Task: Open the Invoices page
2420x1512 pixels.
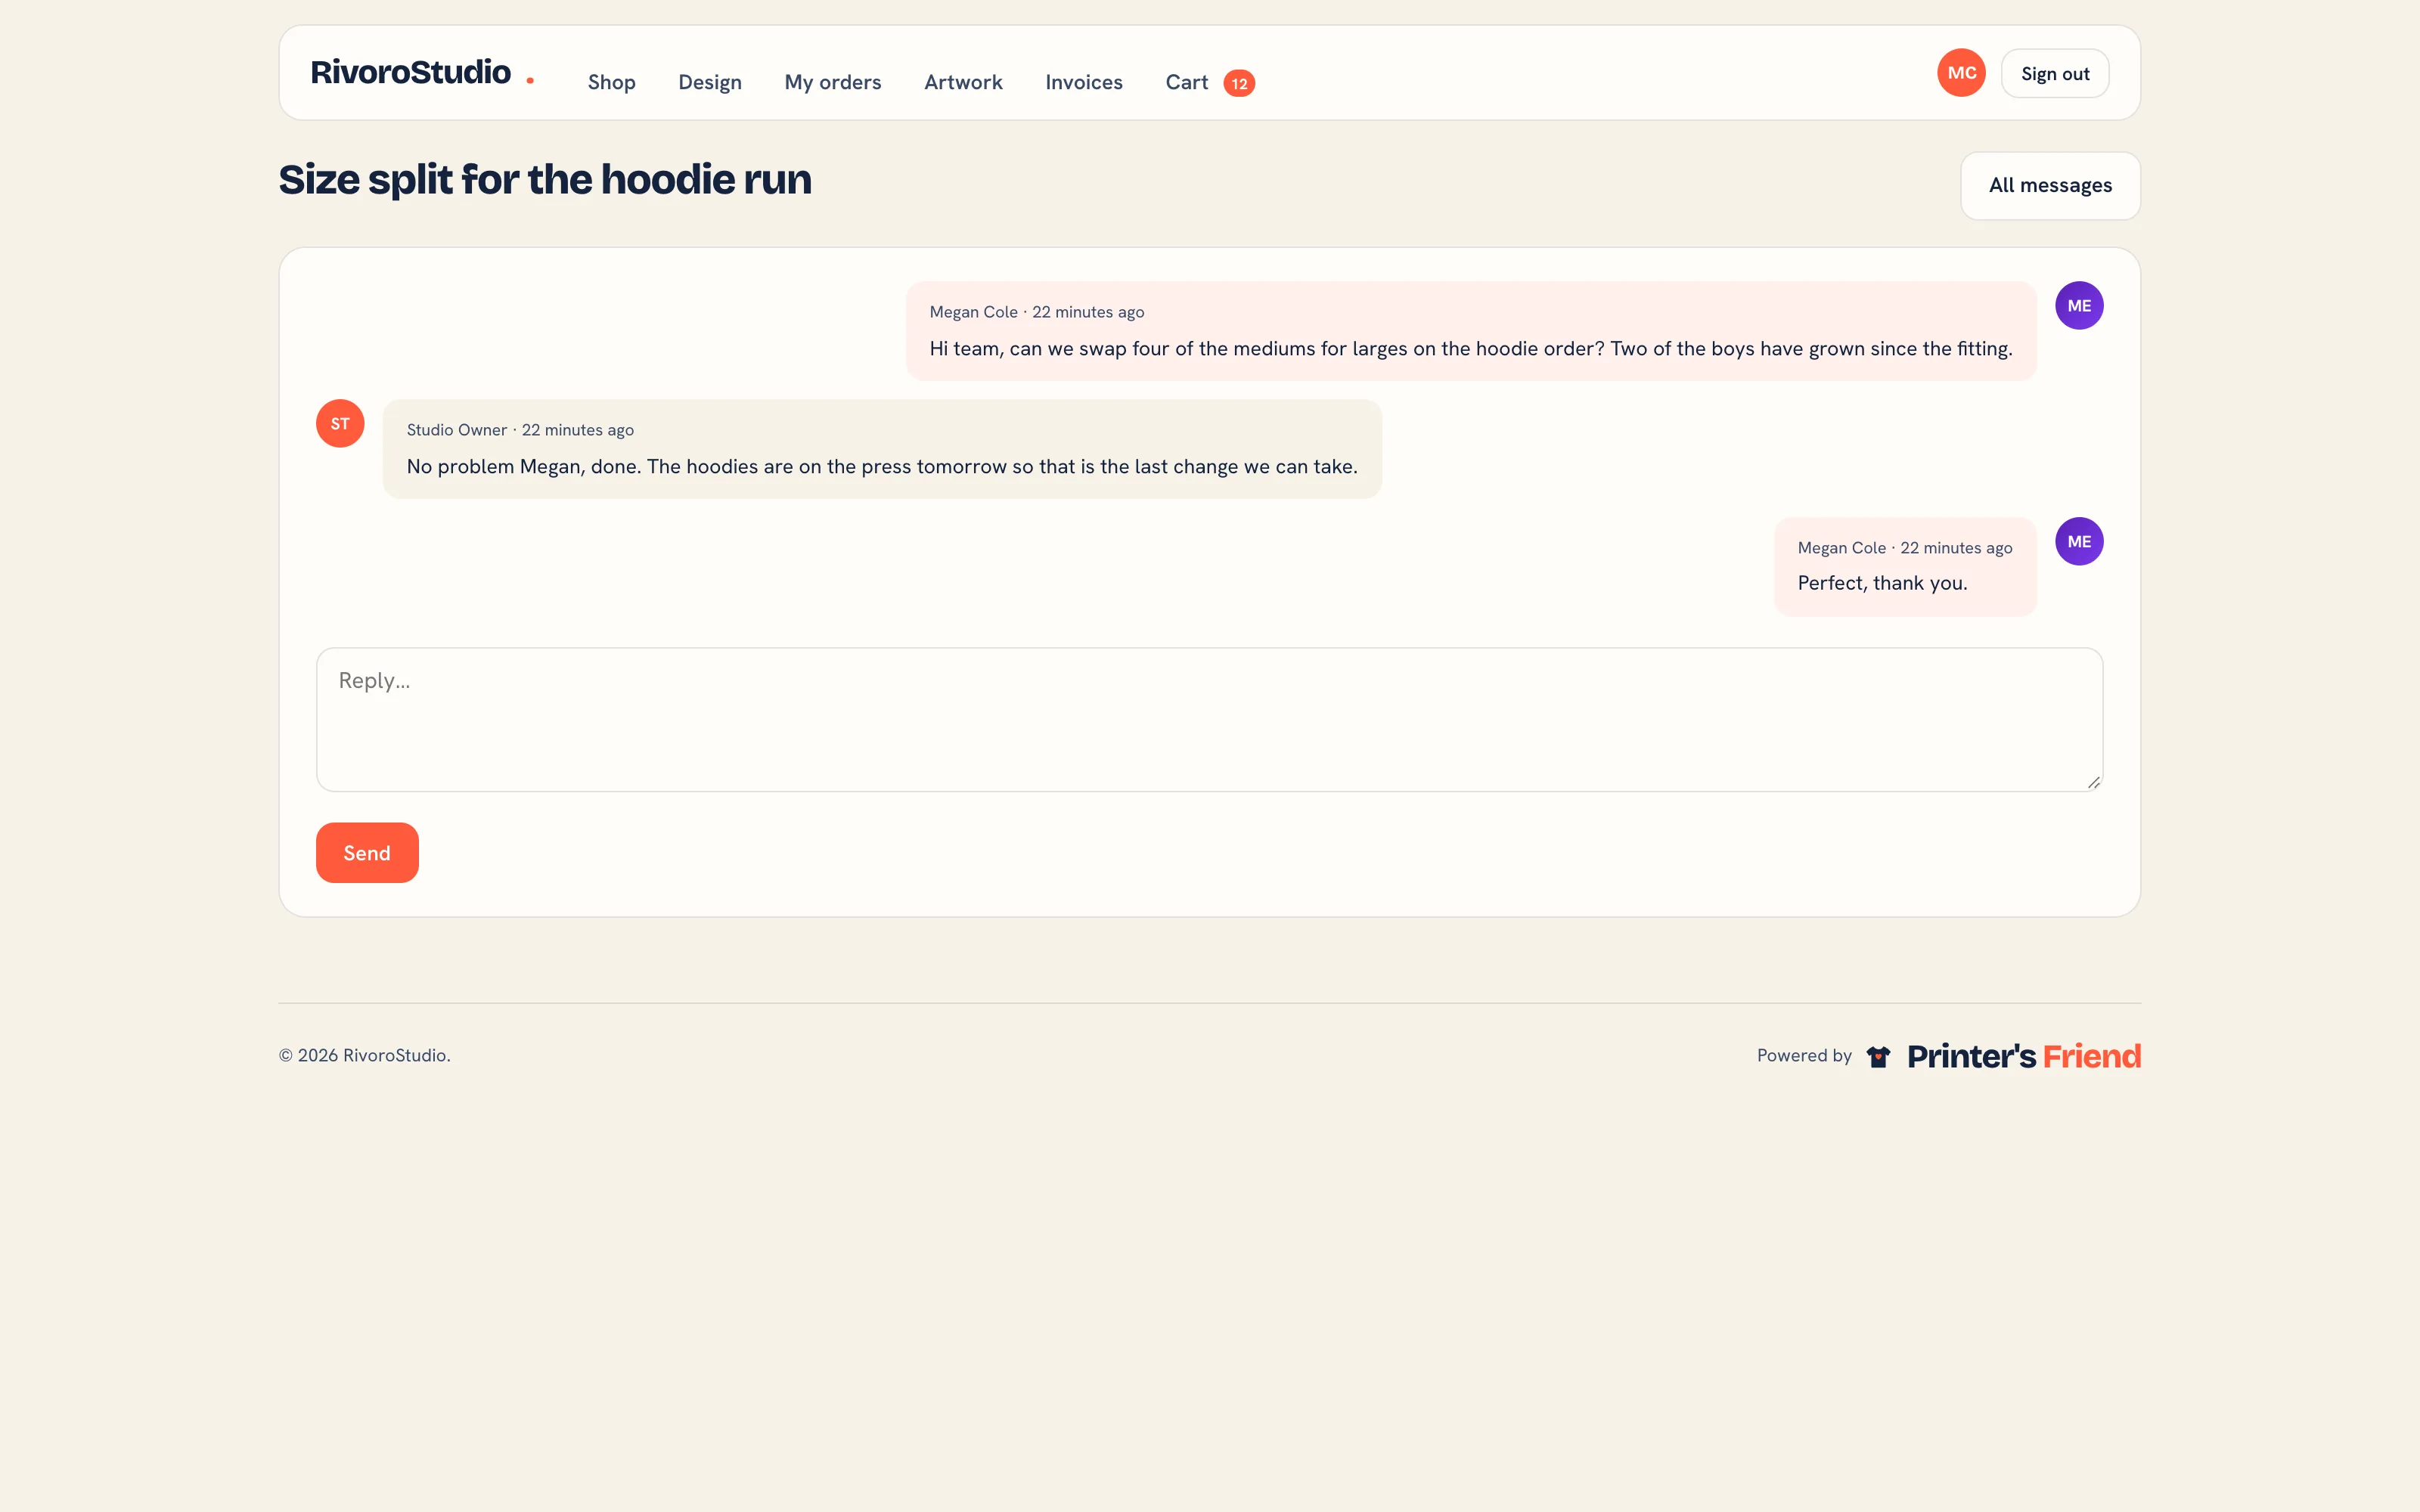Action: (x=1083, y=82)
